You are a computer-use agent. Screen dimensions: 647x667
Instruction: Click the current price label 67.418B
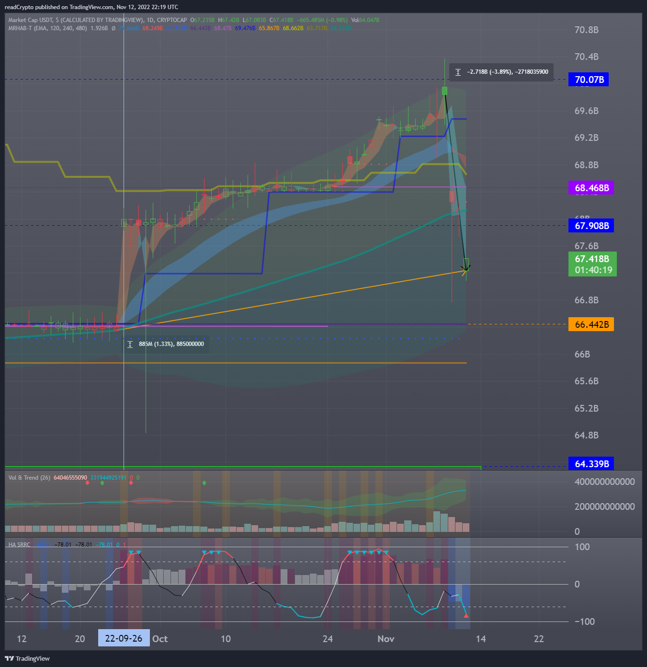tap(592, 264)
